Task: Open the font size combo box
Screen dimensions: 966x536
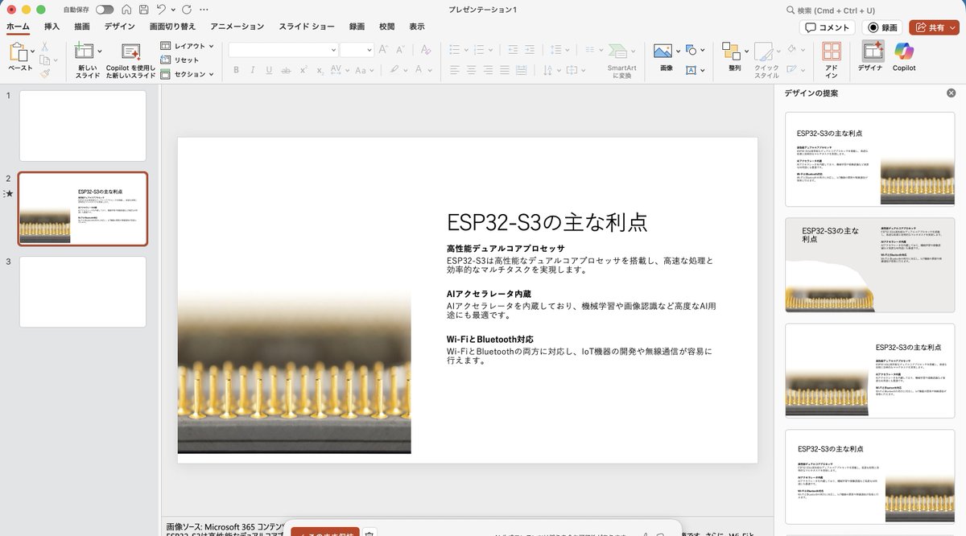Action: [x=357, y=50]
